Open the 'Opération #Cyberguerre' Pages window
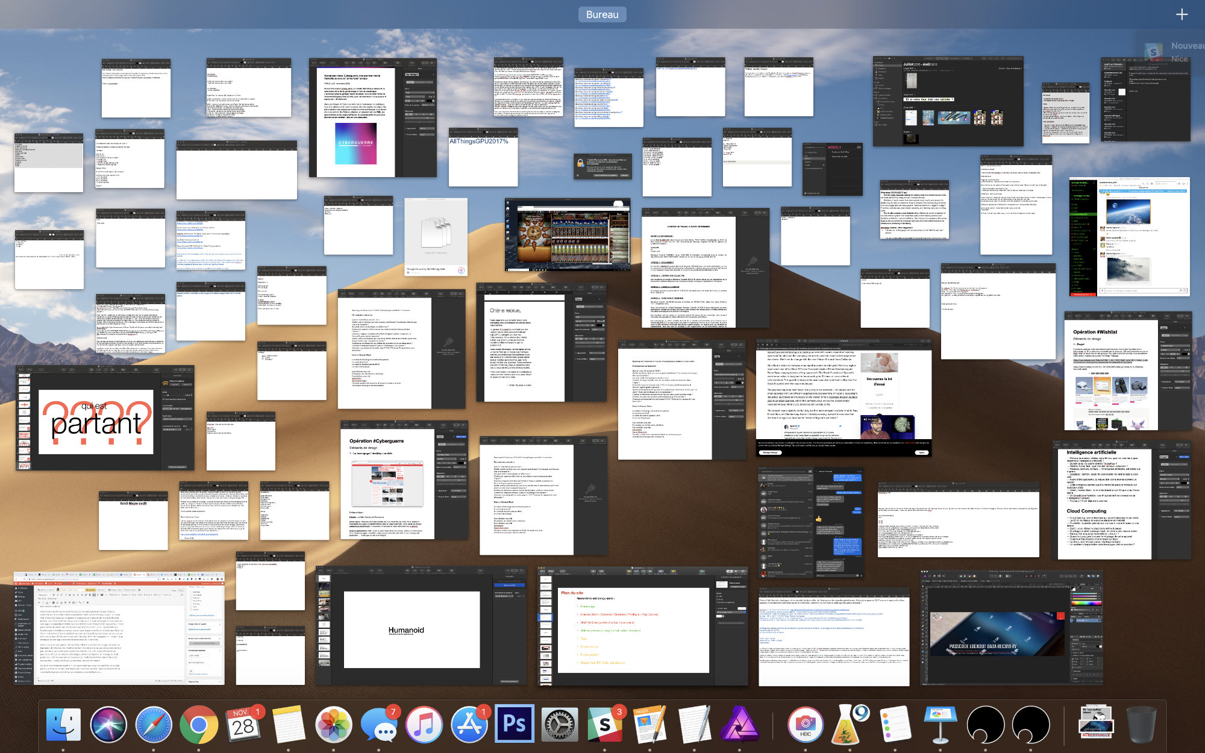This screenshot has height=753, width=1205. point(404,480)
